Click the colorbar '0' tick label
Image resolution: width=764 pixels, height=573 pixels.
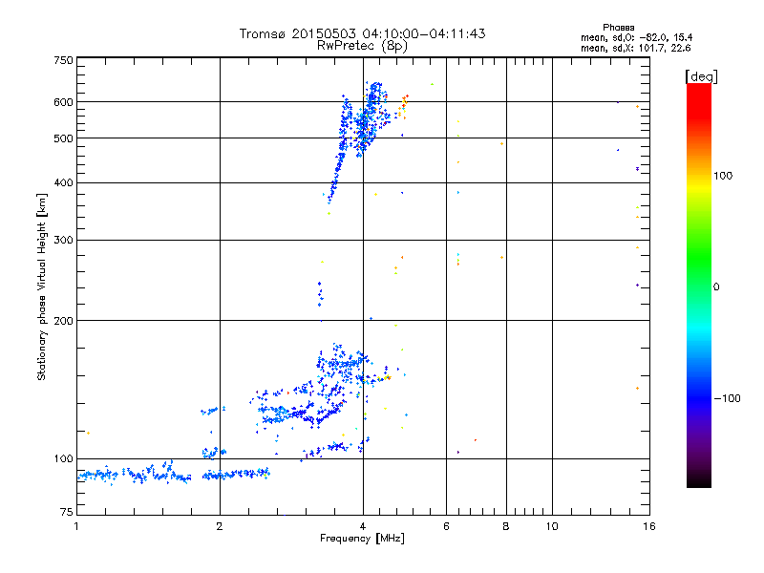(x=716, y=287)
